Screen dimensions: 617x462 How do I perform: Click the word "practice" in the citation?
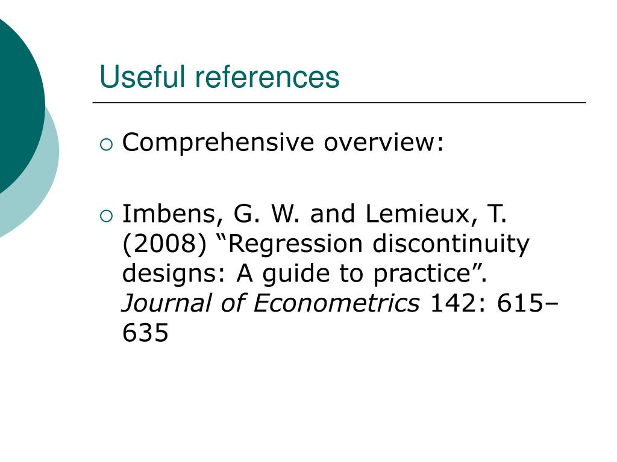coord(422,274)
